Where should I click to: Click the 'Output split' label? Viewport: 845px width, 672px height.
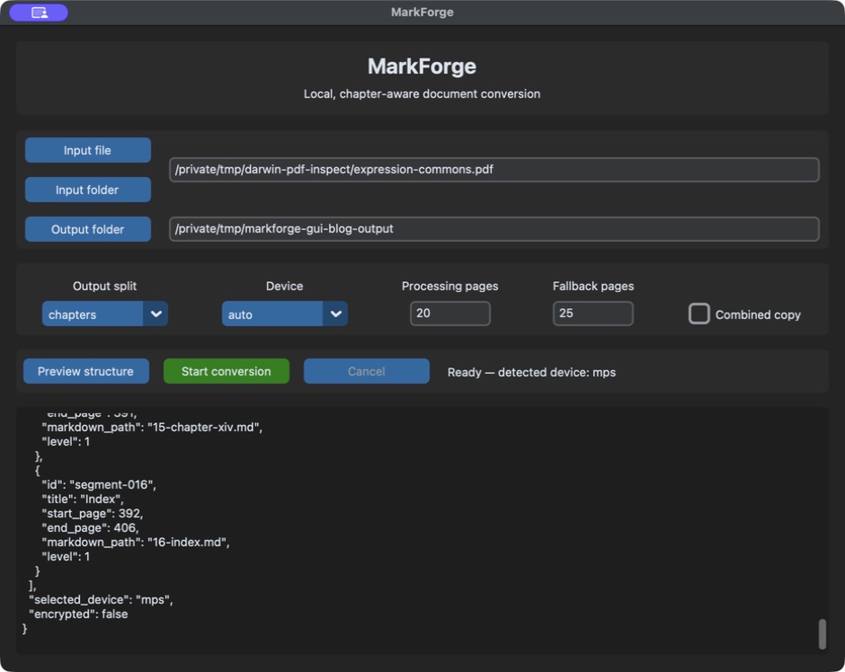104,286
